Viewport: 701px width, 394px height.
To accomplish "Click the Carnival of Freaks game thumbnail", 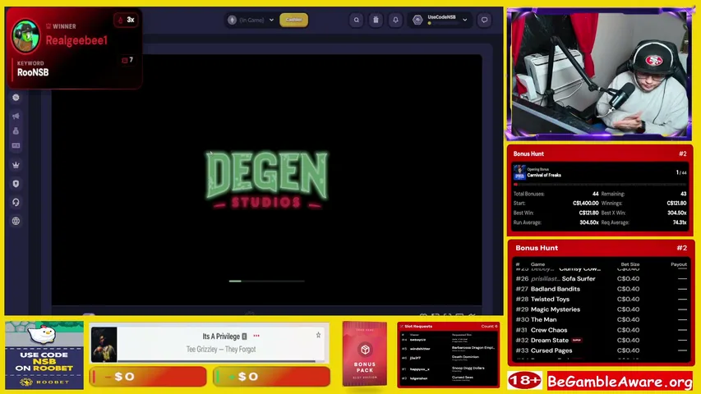I will [519, 172].
